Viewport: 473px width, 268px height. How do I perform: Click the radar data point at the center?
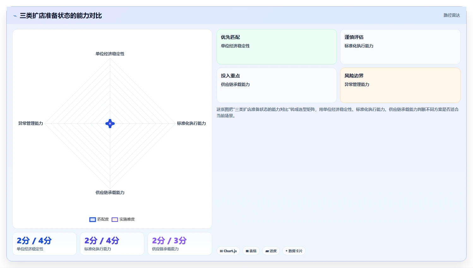110,124
